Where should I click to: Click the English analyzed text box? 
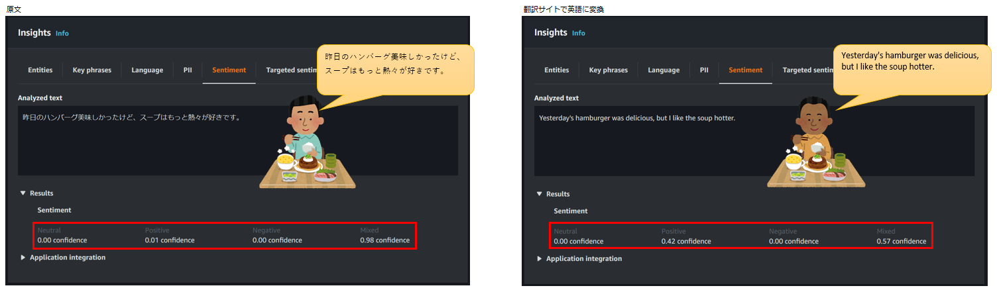click(754, 140)
